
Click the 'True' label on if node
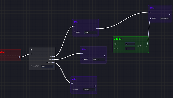51,57
